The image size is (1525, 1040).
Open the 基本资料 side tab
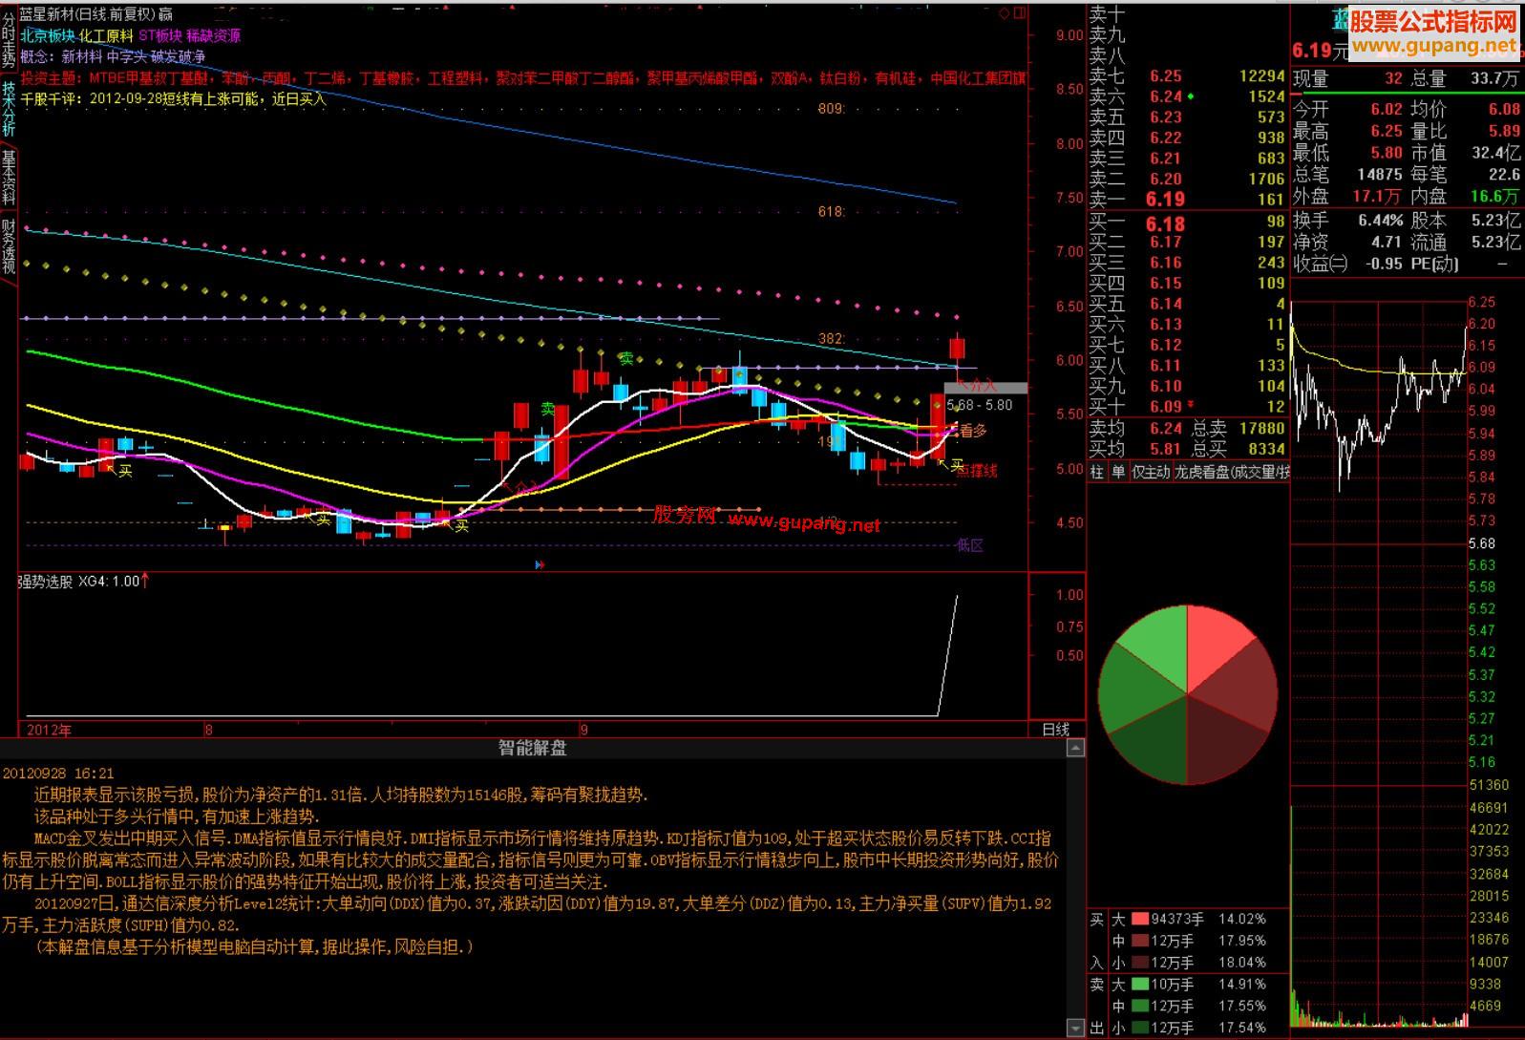pyautogui.click(x=9, y=177)
